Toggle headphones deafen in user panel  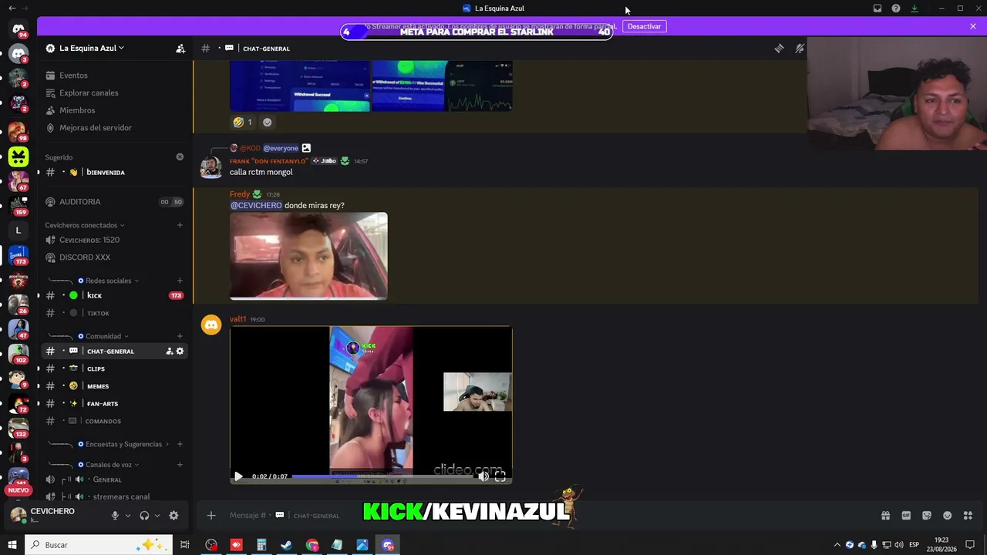[144, 516]
